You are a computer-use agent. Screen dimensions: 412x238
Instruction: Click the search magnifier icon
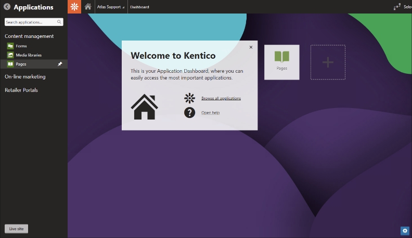[x=59, y=22]
